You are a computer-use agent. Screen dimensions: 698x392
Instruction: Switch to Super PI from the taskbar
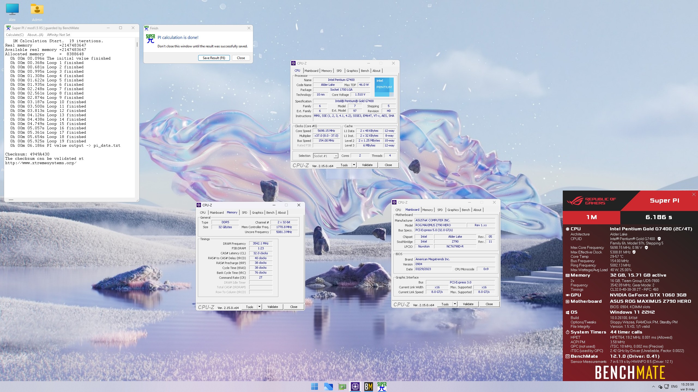pyautogui.click(x=382, y=387)
